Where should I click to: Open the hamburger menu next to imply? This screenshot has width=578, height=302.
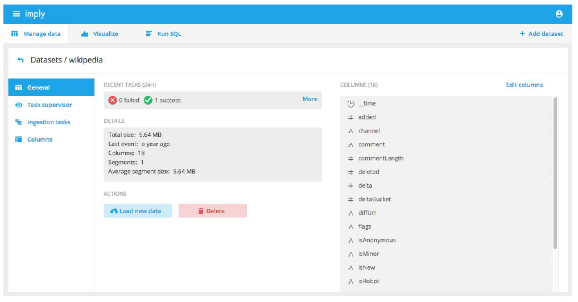(16, 14)
